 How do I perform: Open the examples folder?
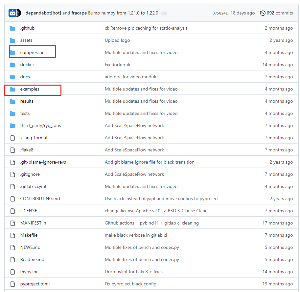30,89
